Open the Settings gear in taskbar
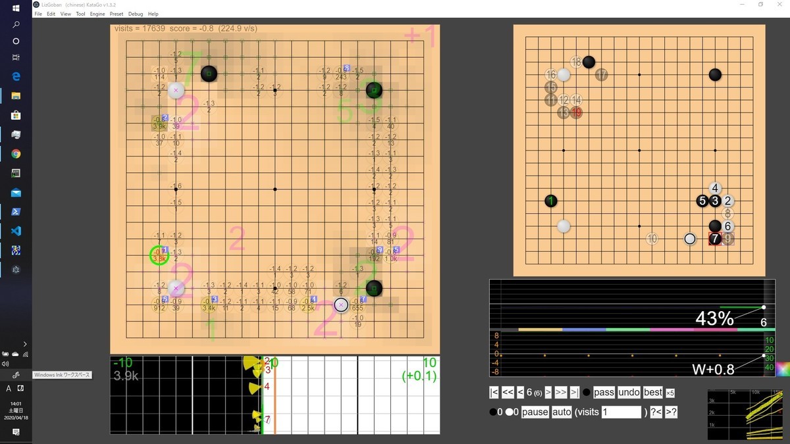Screen dimensions: 790x444 click(x=16, y=270)
